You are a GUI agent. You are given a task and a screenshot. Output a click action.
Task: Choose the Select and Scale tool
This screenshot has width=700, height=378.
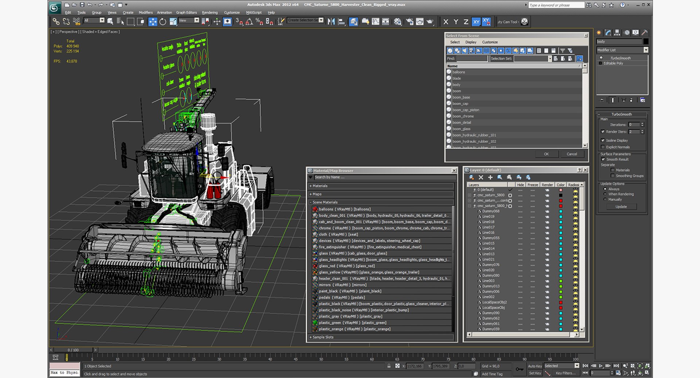tap(173, 21)
